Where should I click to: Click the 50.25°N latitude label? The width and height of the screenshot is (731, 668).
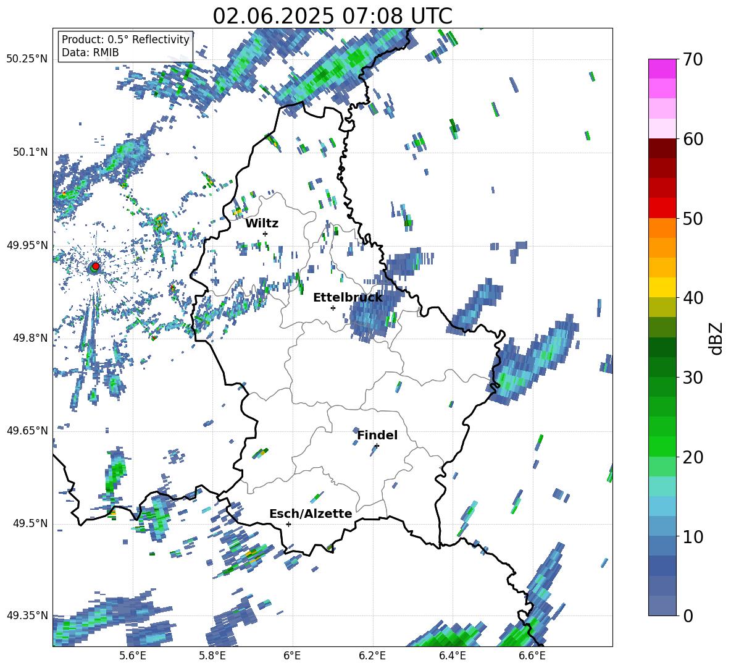[27, 59]
